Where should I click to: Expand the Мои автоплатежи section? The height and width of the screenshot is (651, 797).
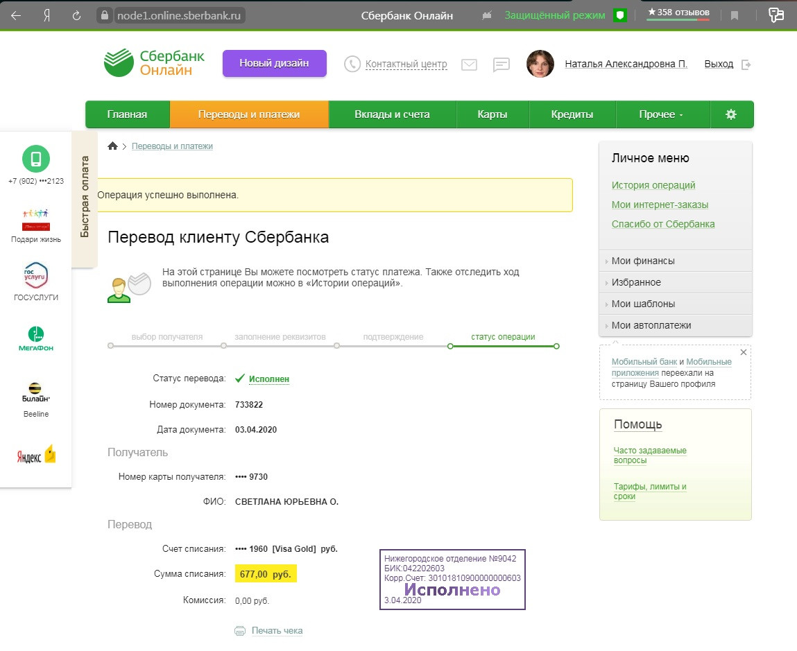[676, 325]
